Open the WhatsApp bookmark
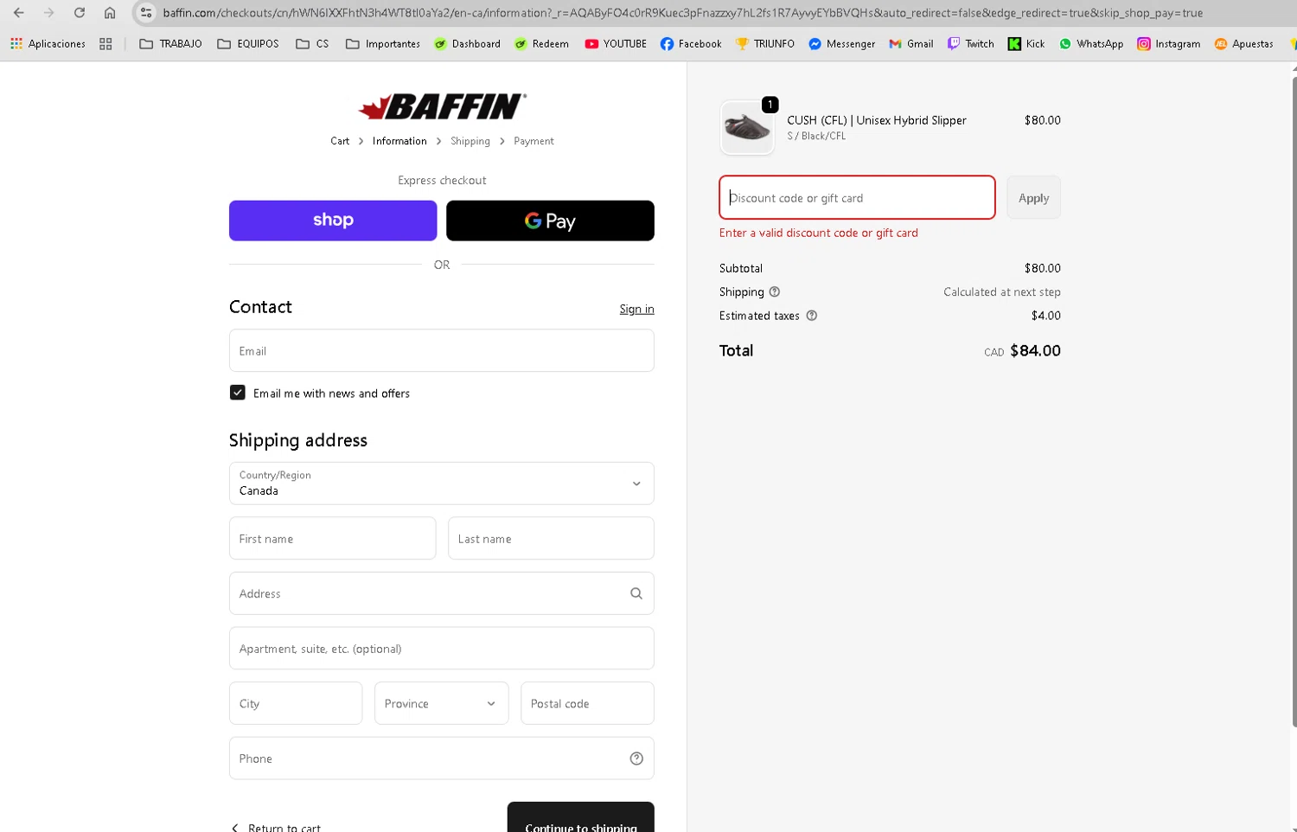This screenshot has width=1297, height=832. [1091, 43]
